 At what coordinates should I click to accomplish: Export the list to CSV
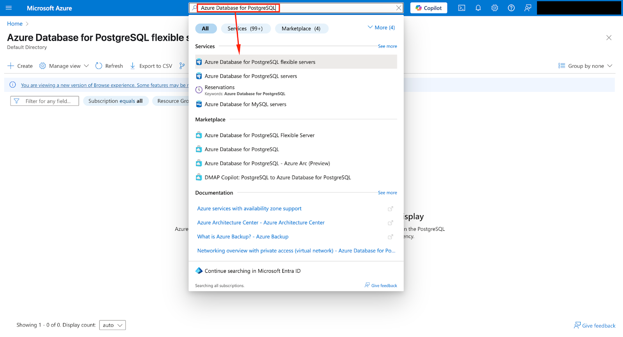point(151,66)
